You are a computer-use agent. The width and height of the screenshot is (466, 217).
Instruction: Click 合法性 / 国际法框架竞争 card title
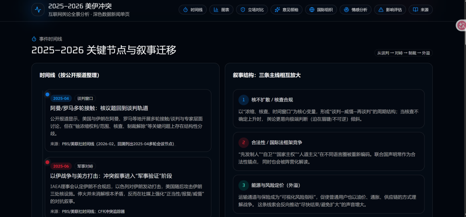277,143
